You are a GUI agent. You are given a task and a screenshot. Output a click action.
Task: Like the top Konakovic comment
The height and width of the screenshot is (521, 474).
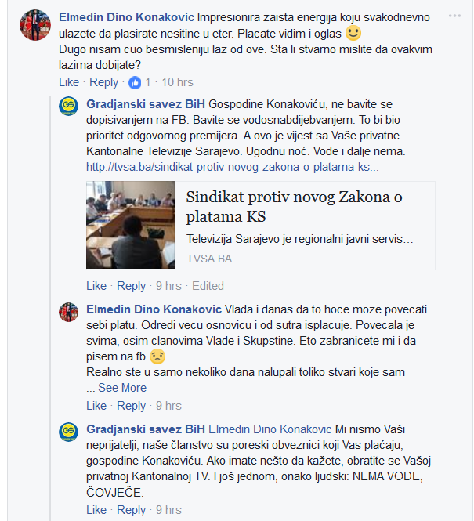pos(69,82)
